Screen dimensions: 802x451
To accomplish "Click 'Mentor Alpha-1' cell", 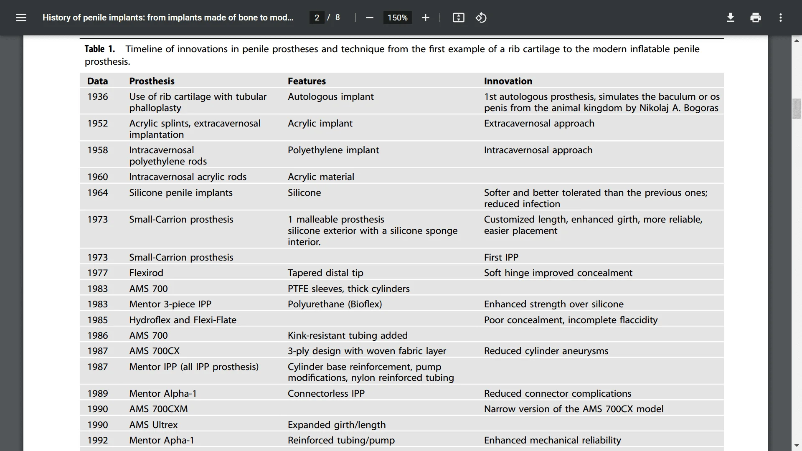I will (x=162, y=393).
